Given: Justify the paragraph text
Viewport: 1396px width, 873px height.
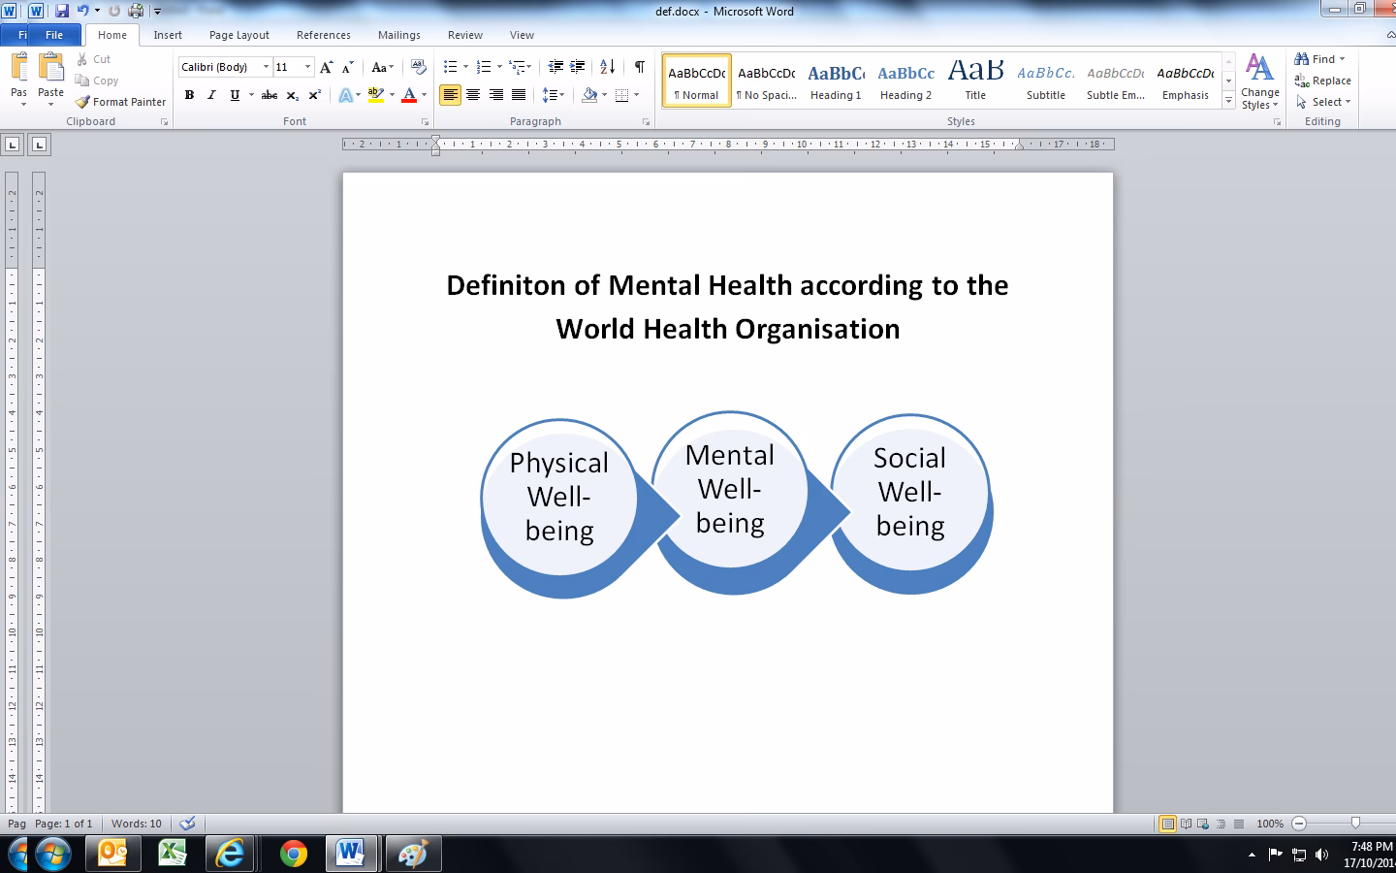Looking at the screenshot, I should pos(519,95).
